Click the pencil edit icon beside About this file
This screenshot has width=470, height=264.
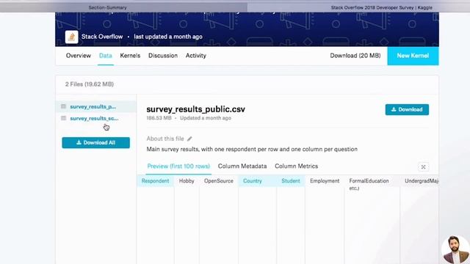(x=189, y=139)
